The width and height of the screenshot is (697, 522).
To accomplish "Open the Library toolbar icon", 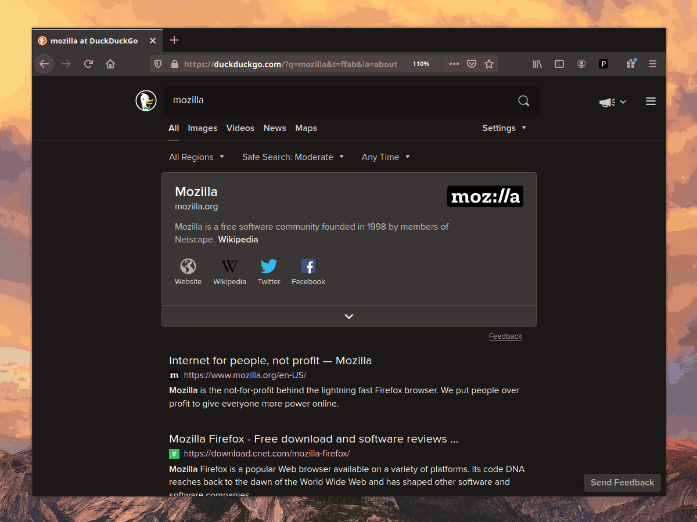I will pyautogui.click(x=537, y=64).
